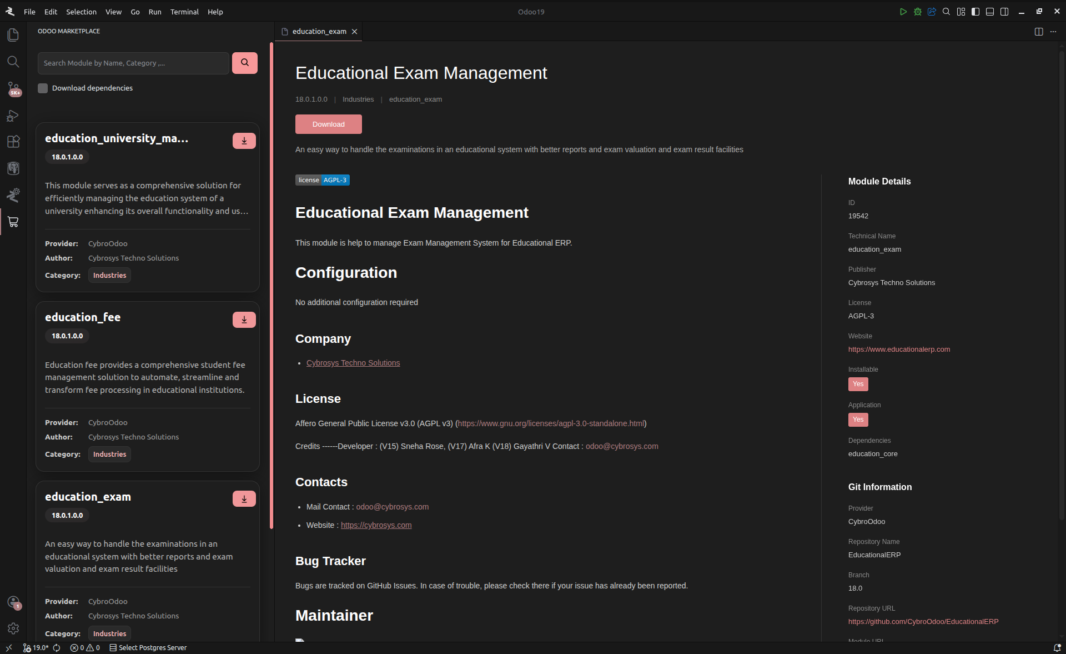Open the Odoo gear activity bar view
This screenshot has width=1066, height=654.
pos(13,195)
